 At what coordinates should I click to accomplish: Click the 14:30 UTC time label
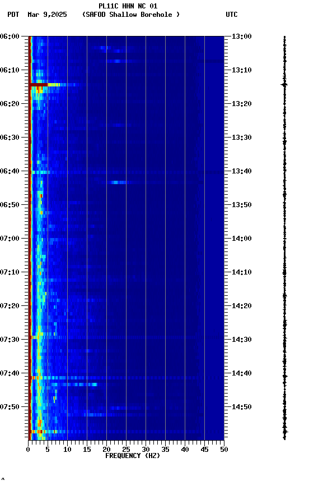(242, 340)
